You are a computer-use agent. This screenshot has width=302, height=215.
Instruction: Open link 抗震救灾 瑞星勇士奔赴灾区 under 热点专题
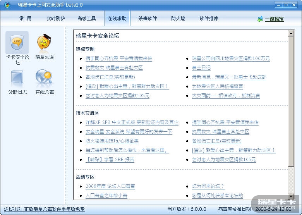point(114,68)
